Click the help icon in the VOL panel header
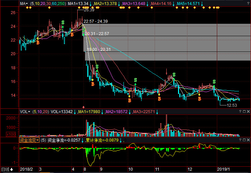This screenshot has width=251, height=173. click(x=244, y=112)
